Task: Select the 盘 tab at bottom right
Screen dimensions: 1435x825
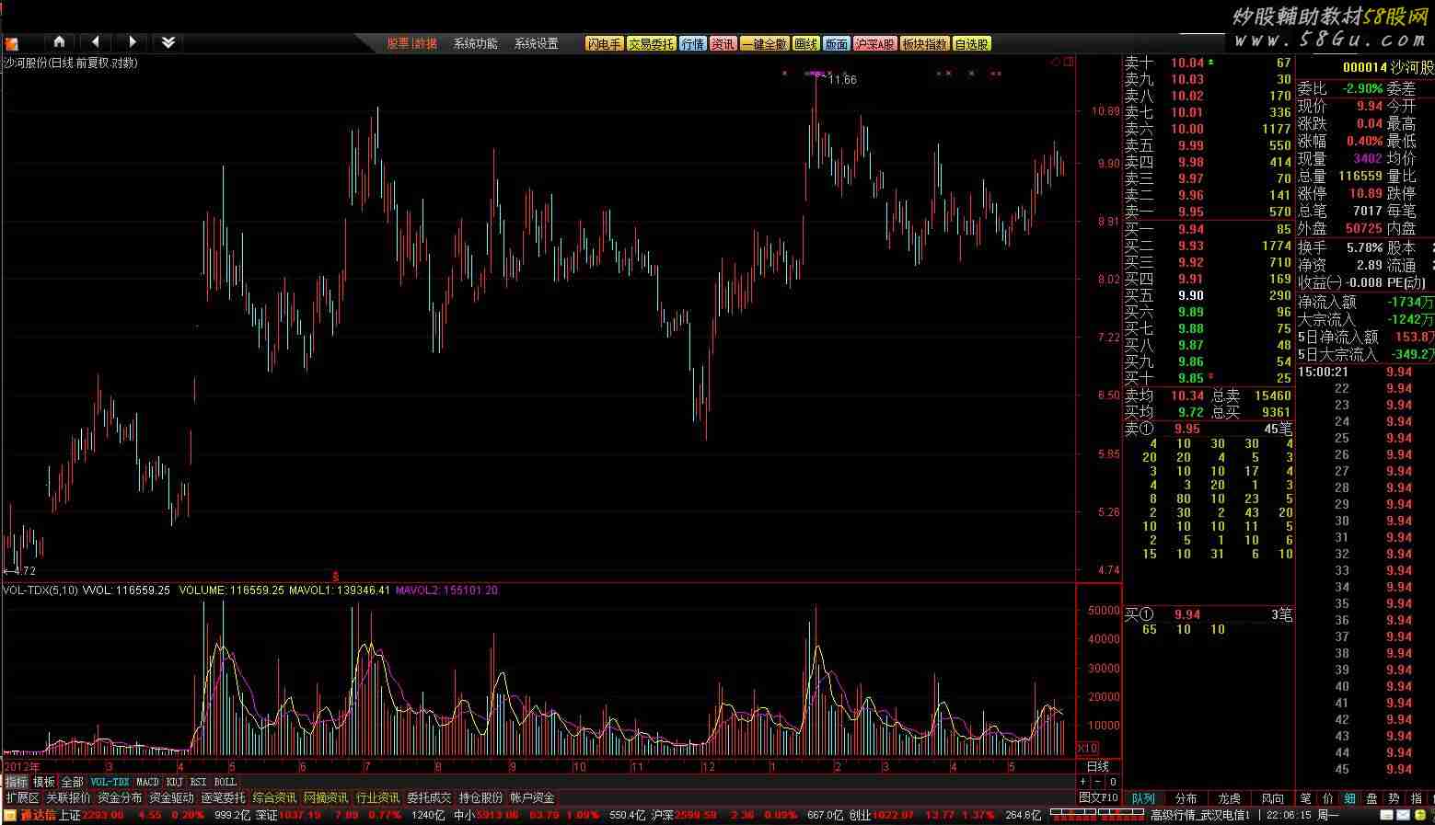Action: coord(1371,798)
